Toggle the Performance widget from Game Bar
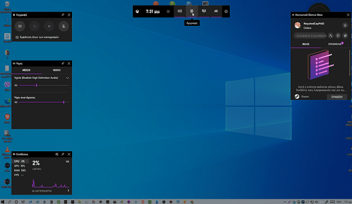352x204 pixels. 204,11
